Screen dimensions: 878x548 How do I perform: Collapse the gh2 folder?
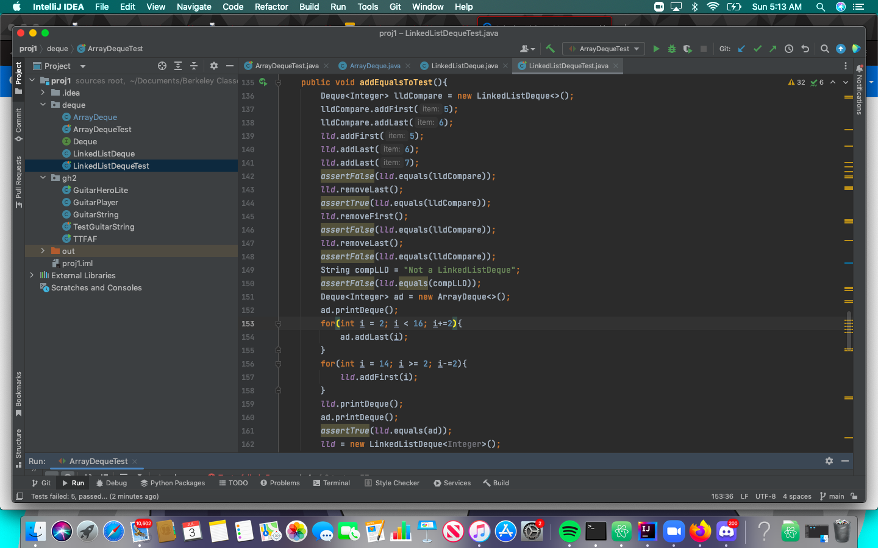pos(43,178)
